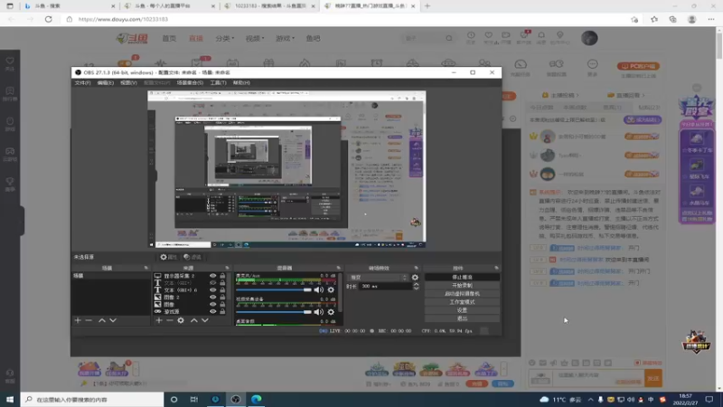This screenshot has height=407, width=723.
Task: Expand the 视频 dropdown in Douyu navigation
Action: pyautogui.click(x=255, y=38)
